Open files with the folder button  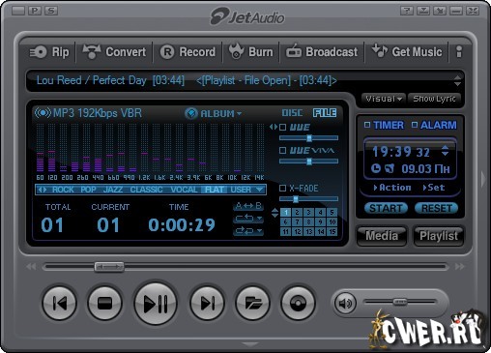(x=252, y=304)
